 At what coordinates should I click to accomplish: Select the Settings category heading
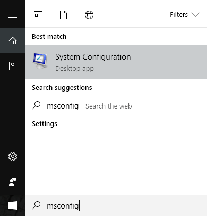coord(45,124)
